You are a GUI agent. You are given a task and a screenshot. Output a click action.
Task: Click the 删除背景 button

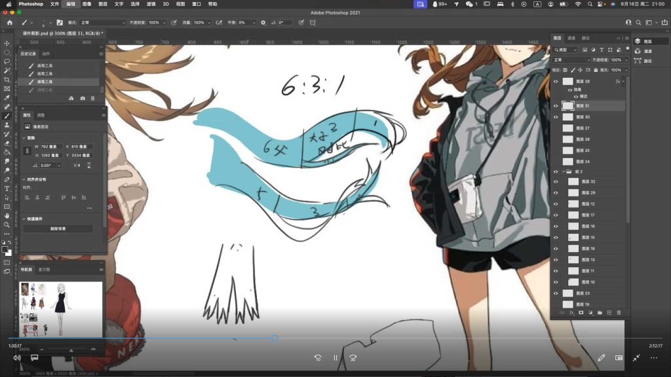click(58, 228)
